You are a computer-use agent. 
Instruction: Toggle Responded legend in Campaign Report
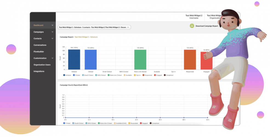[147, 75]
